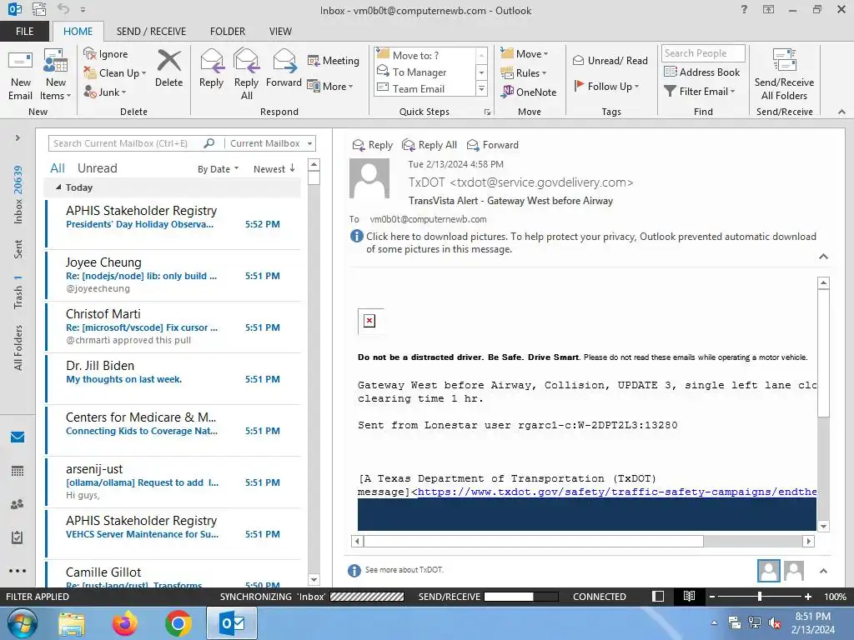Click search magnifier in mailbox search

[x=209, y=143]
